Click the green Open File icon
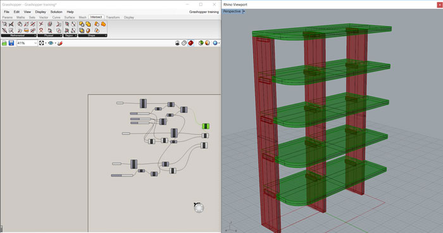The height and width of the screenshot is (233, 443). point(4,43)
